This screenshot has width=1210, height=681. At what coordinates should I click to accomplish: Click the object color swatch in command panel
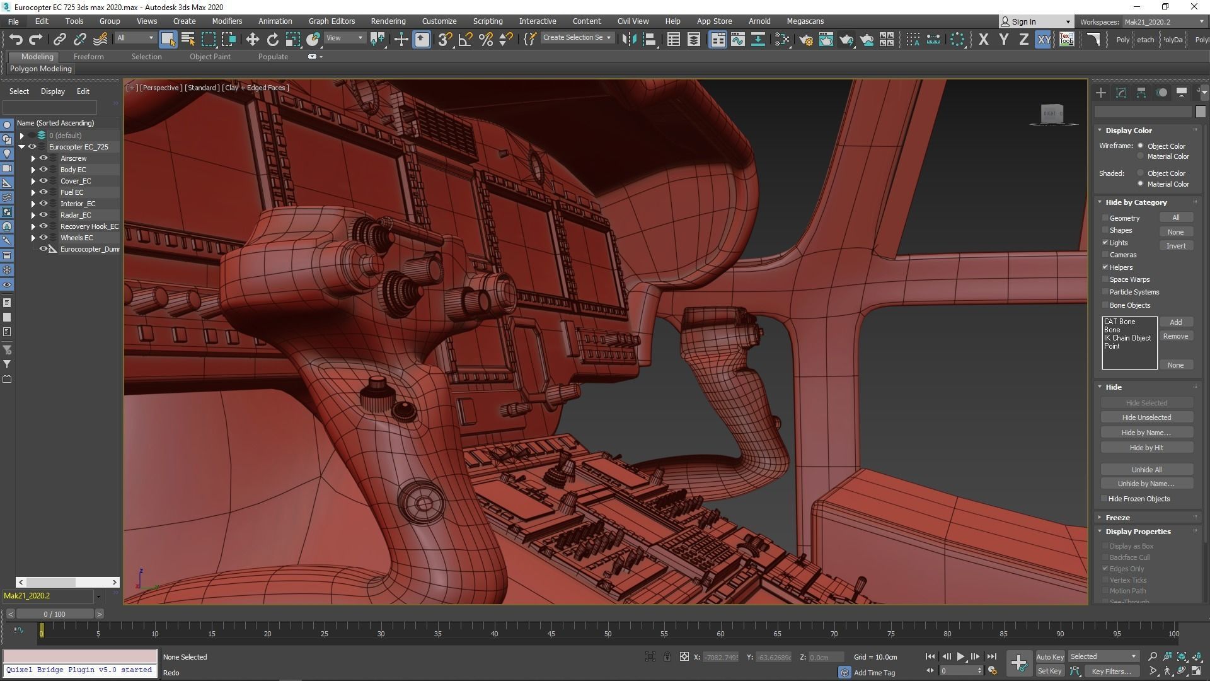1200,112
